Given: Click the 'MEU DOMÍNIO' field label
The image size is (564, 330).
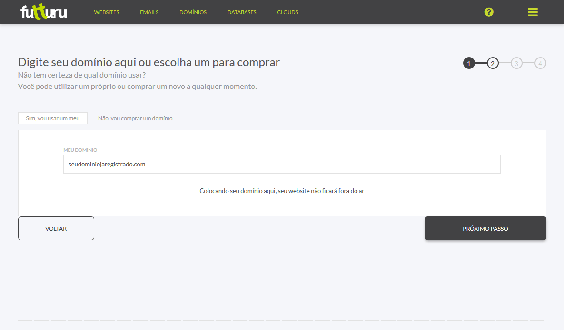Looking at the screenshot, I should [80, 150].
